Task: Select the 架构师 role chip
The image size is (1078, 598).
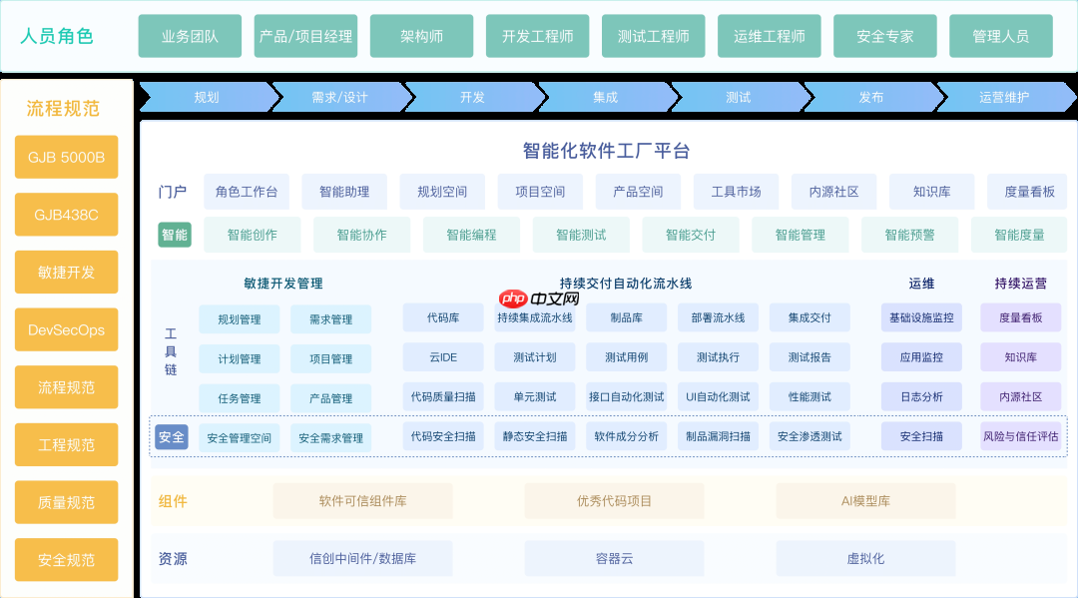Action: [x=421, y=35]
